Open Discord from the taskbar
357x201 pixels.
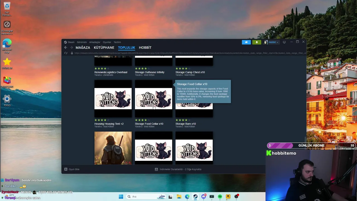204,197
